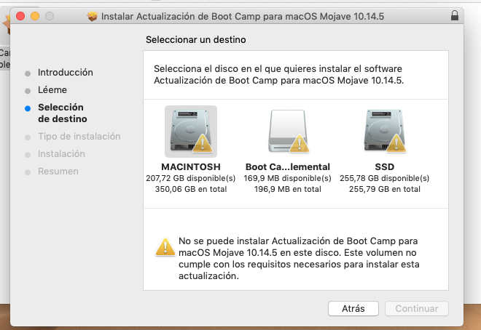Select the Selección de destino step
Screen dimensions: 481x330
pos(62,113)
